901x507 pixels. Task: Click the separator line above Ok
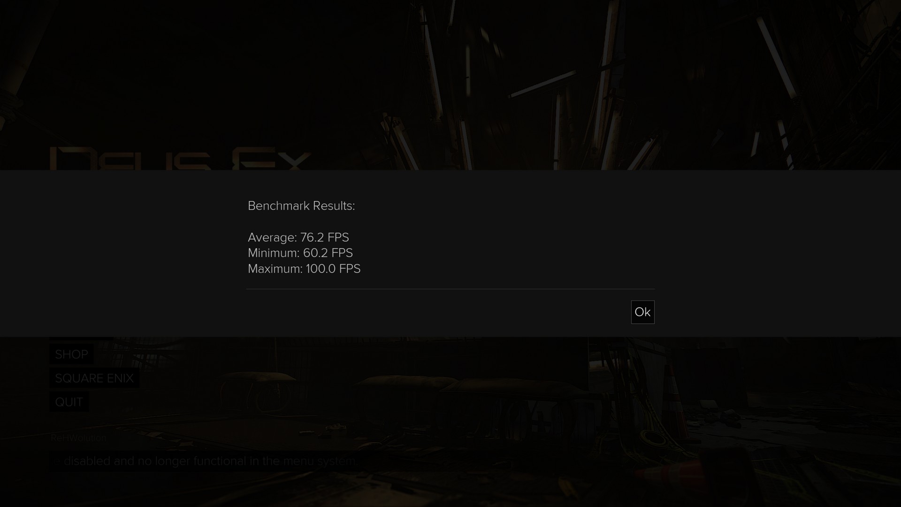coord(450,289)
